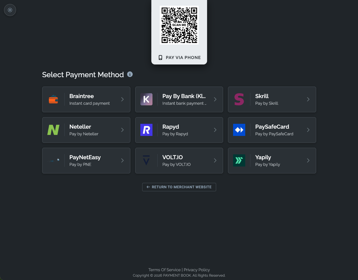Image resolution: width=358 pixels, height=280 pixels.
Task: Click the VOLT.IO V logo icon
Action: click(146, 160)
